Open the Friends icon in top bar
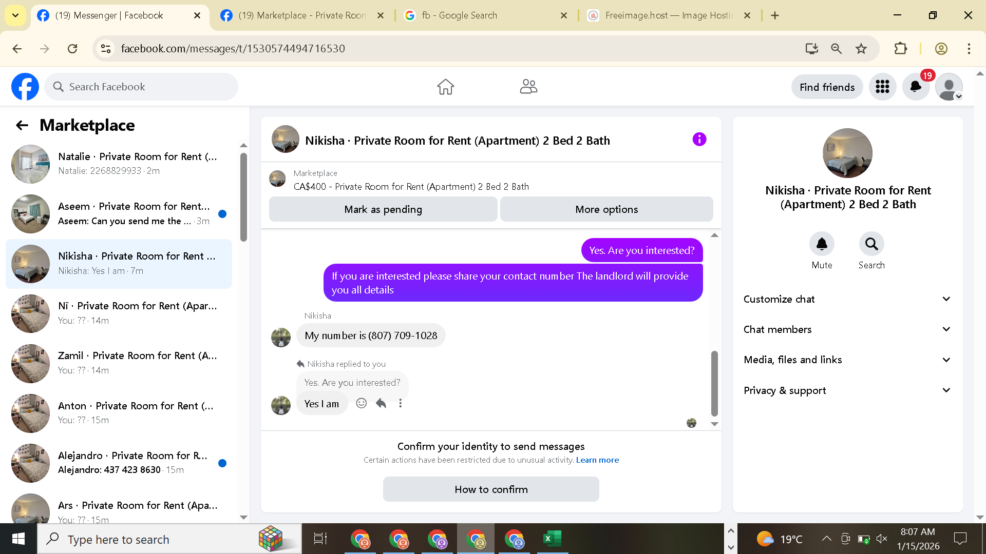Screen dimensions: 986x554 (x=528, y=87)
